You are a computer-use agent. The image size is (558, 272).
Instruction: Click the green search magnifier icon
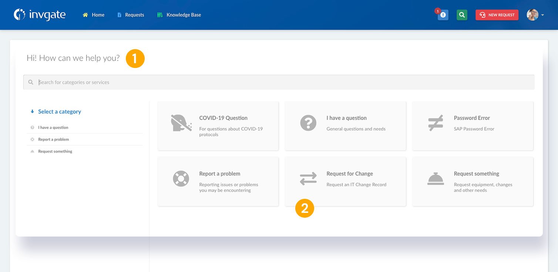tap(461, 15)
